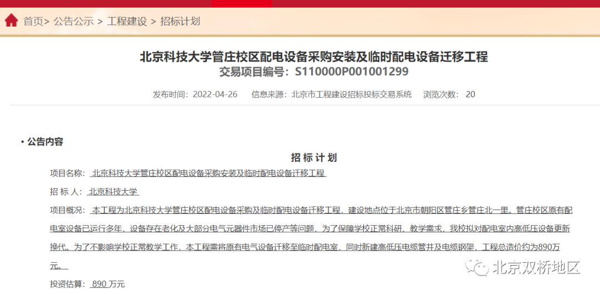
Task: Click the source 北京市工程建设招标投标交易系统
Action: (351, 94)
